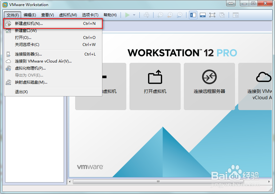Click the map virtual disk icon

pyautogui.click(x=8, y=82)
